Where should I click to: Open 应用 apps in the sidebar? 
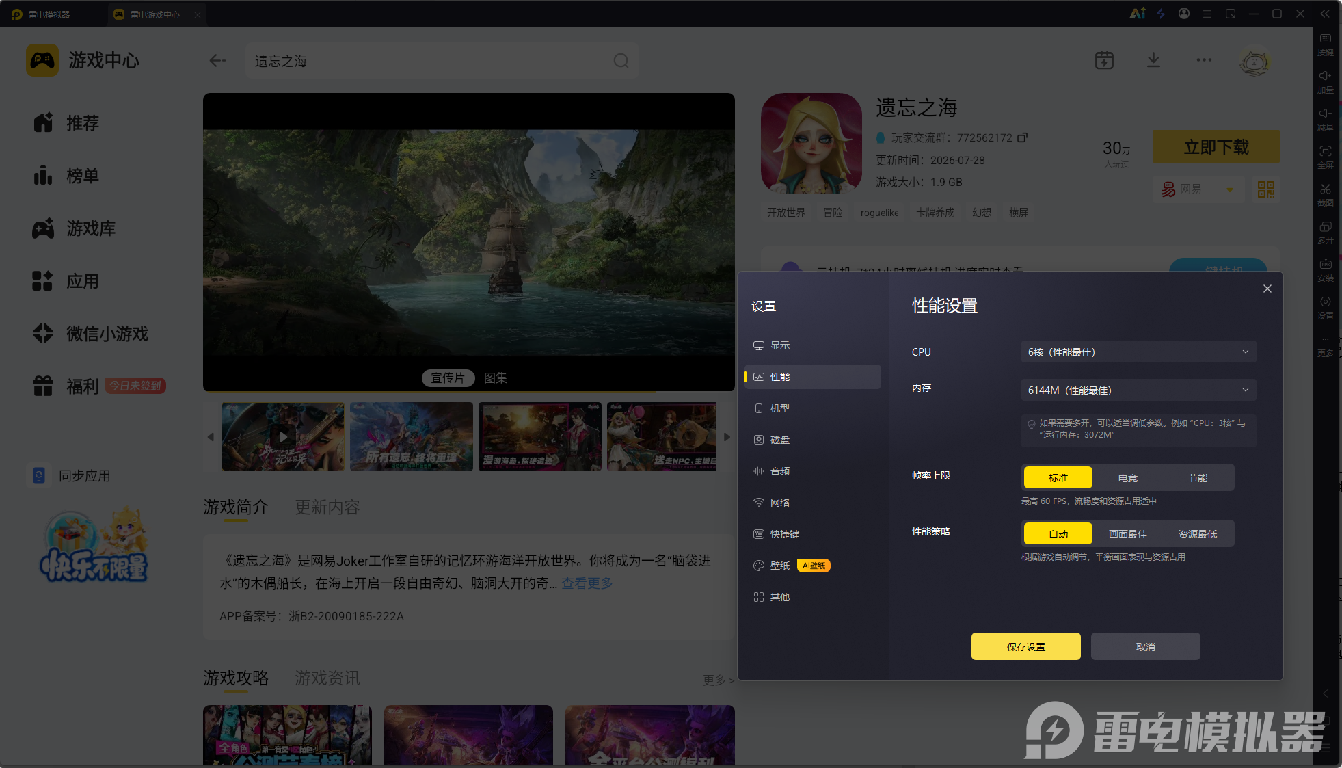pos(66,281)
